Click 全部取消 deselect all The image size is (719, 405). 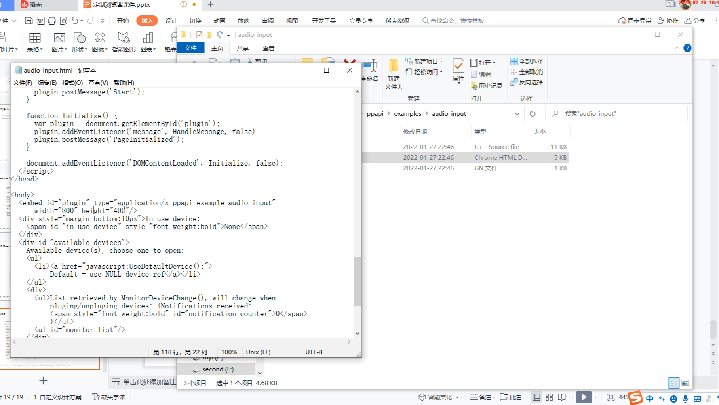click(x=527, y=72)
